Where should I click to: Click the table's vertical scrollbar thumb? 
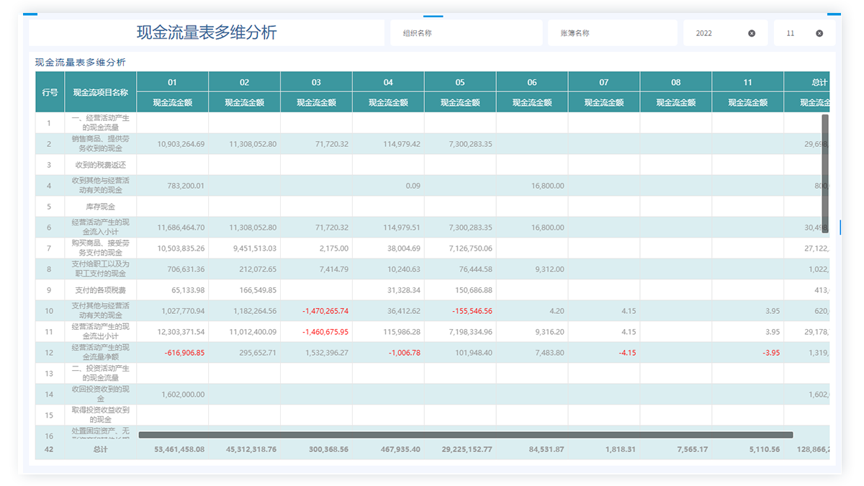tap(825, 173)
